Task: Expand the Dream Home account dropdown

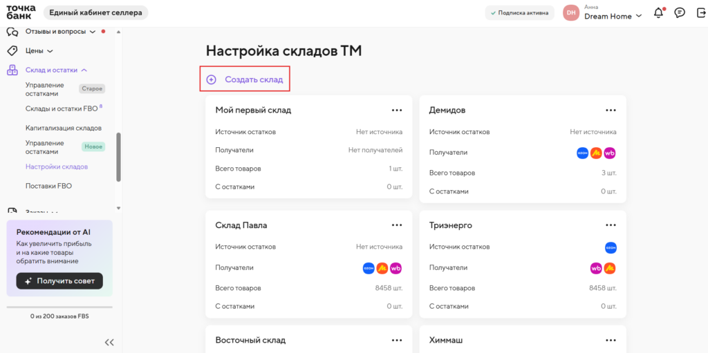Action: 638,17
